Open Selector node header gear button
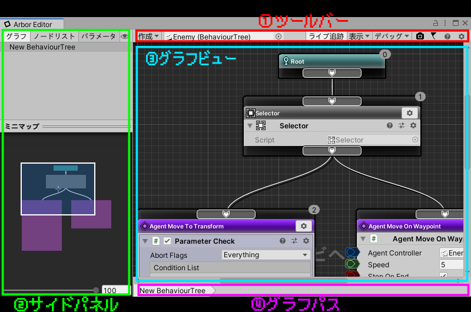The width and height of the screenshot is (471, 312). 410,113
